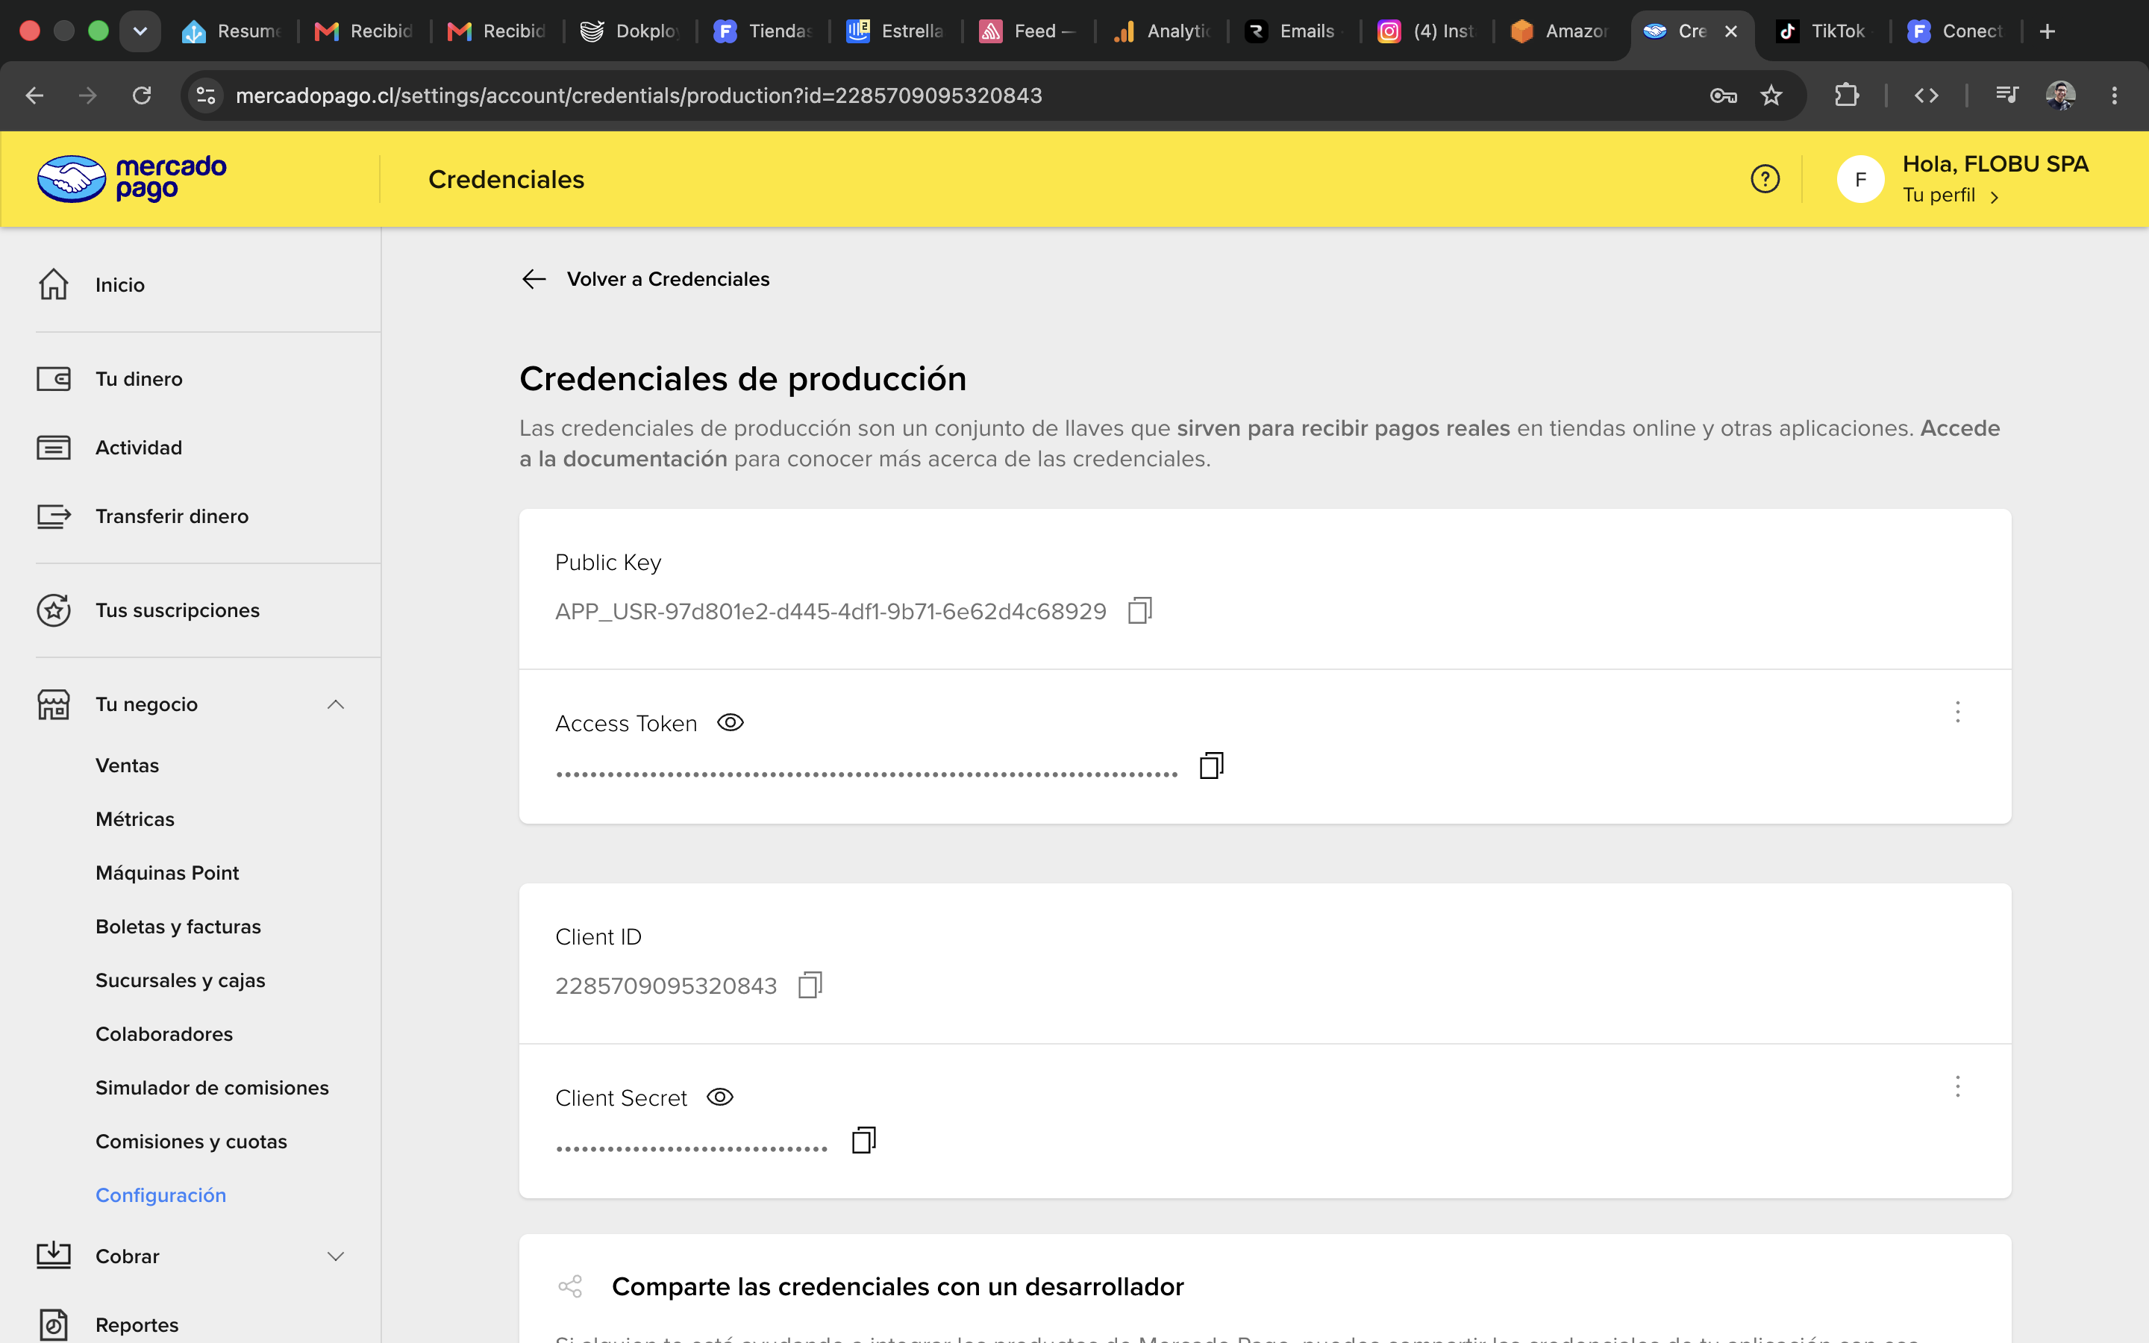Open Client Secret more options menu
This screenshot has height=1343, width=2149.
tap(1957, 1086)
